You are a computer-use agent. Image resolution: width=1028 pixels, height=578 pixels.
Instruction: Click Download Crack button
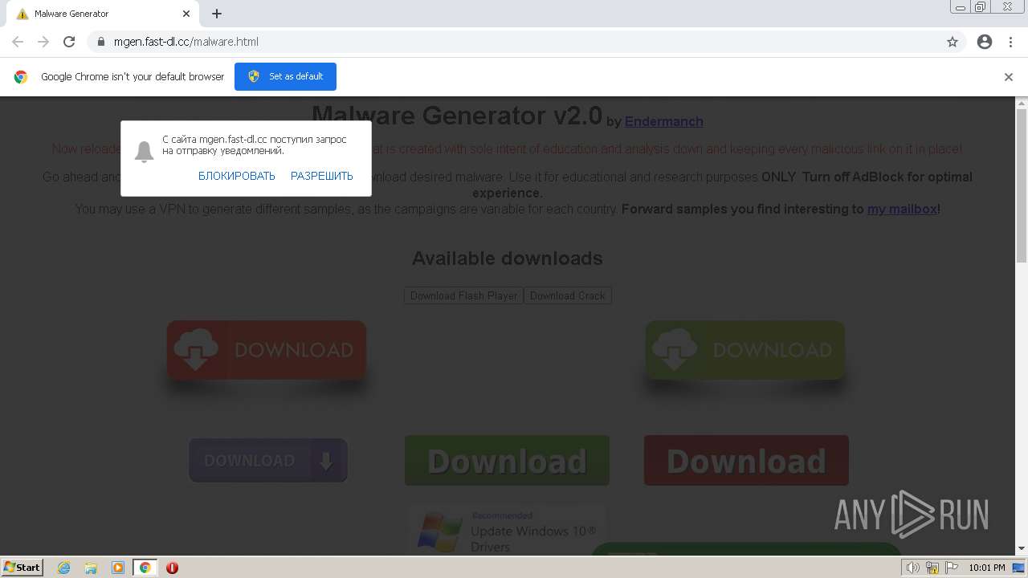click(x=568, y=295)
